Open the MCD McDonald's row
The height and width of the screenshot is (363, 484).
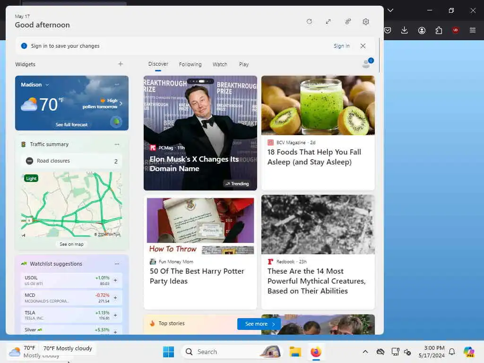coord(72,298)
